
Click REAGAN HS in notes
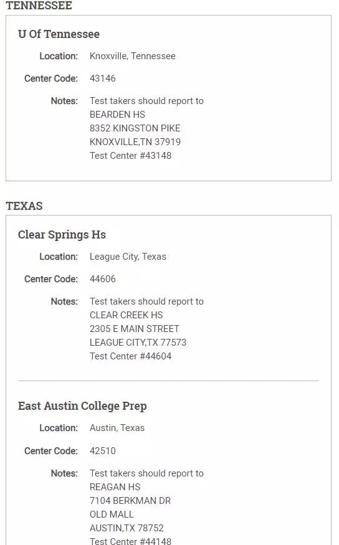115,486
